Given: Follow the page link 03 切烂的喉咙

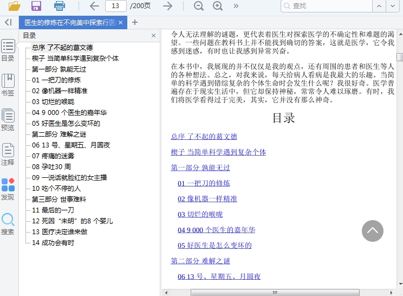Looking at the screenshot, I should point(200,214).
